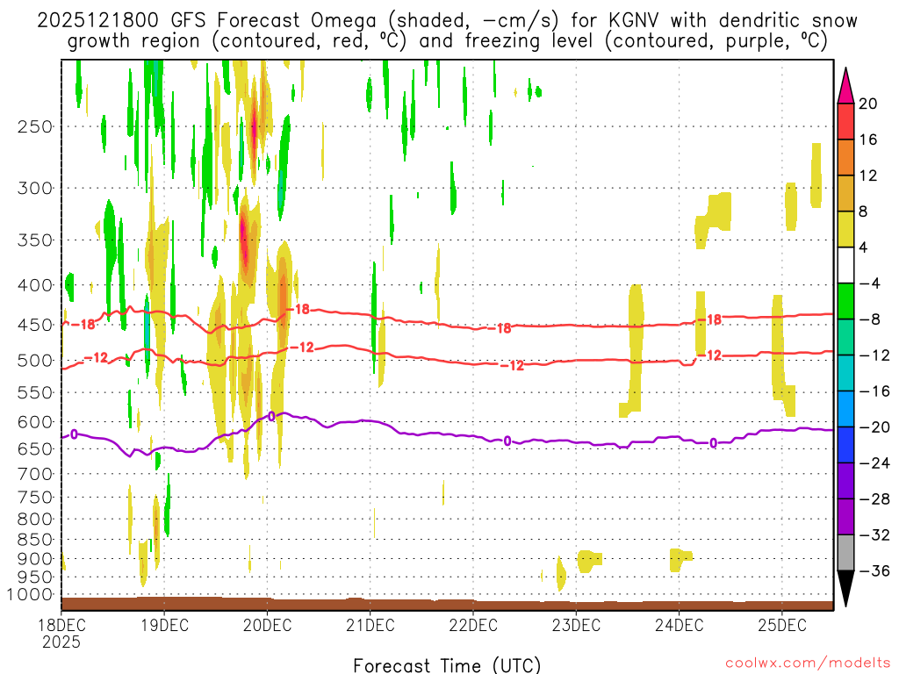Click the 650 pressure level label
899x674 pixels.
[35, 448]
